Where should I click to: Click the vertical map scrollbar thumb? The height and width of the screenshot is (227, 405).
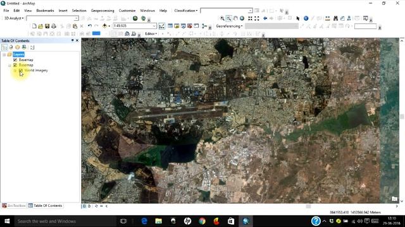pyautogui.click(x=402, y=117)
